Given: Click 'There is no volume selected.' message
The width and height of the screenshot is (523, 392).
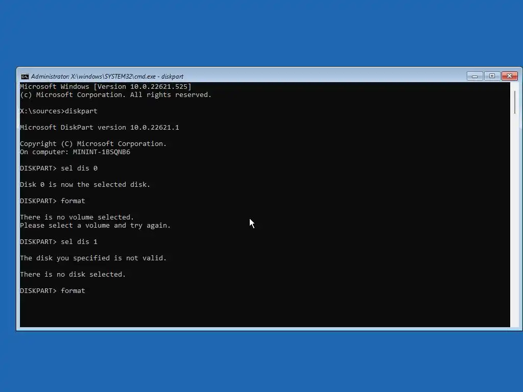Looking at the screenshot, I should [77, 217].
